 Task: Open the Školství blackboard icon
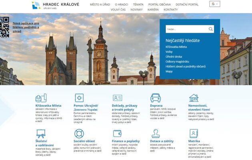coord(41,134)
